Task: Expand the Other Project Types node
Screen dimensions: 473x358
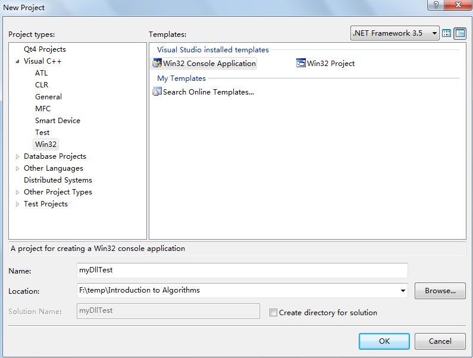Action: [x=17, y=192]
